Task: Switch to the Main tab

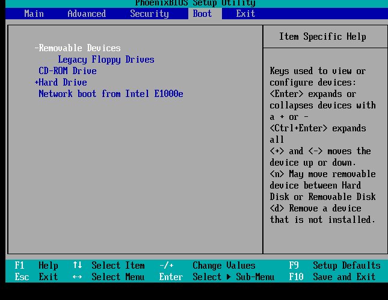Action: [34, 13]
